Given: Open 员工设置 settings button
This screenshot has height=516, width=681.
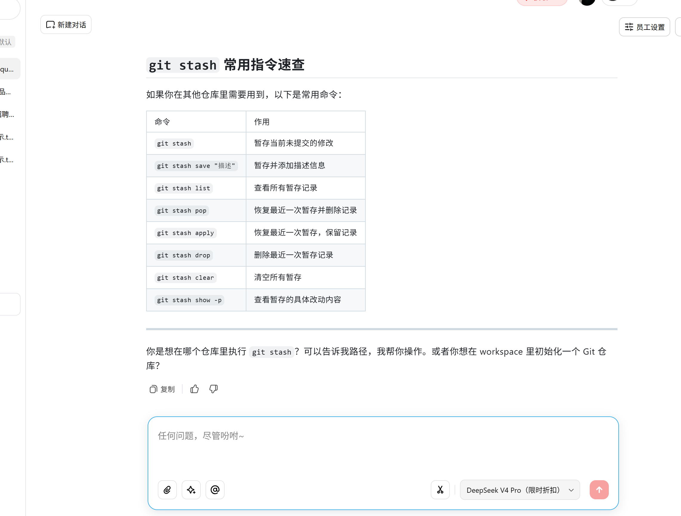Looking at the screenshot, I should [644, 27].
